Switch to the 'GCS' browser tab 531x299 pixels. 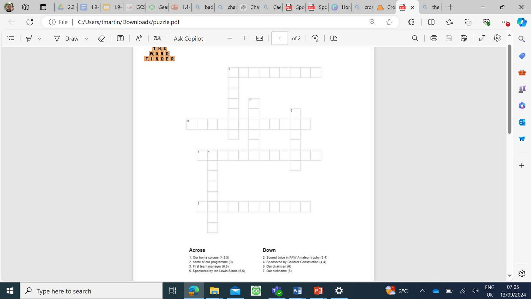[135, 7]
